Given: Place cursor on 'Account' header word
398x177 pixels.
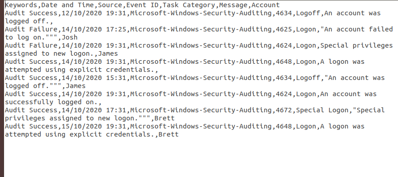Looking at the screenshot, I should pyautogui.click(x=266, y=5).
